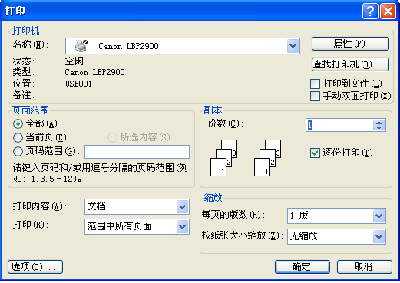
Task: Click the 页面范围 group label
Action: coord(31,110)
